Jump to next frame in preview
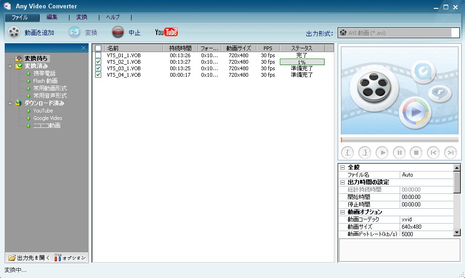The height and width of the screenshot is (278, 465). [x=451, y=152]
